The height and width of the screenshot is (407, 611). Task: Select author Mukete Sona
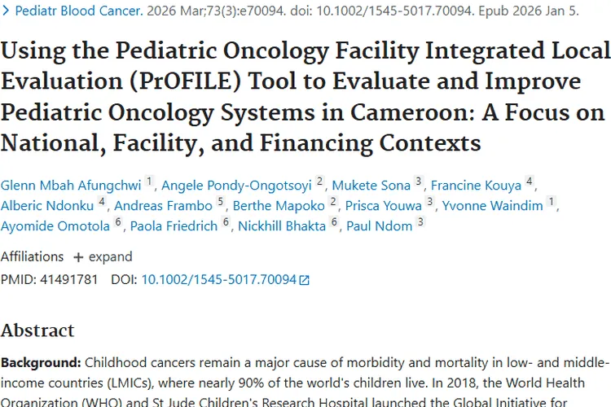tap(372, 185)
